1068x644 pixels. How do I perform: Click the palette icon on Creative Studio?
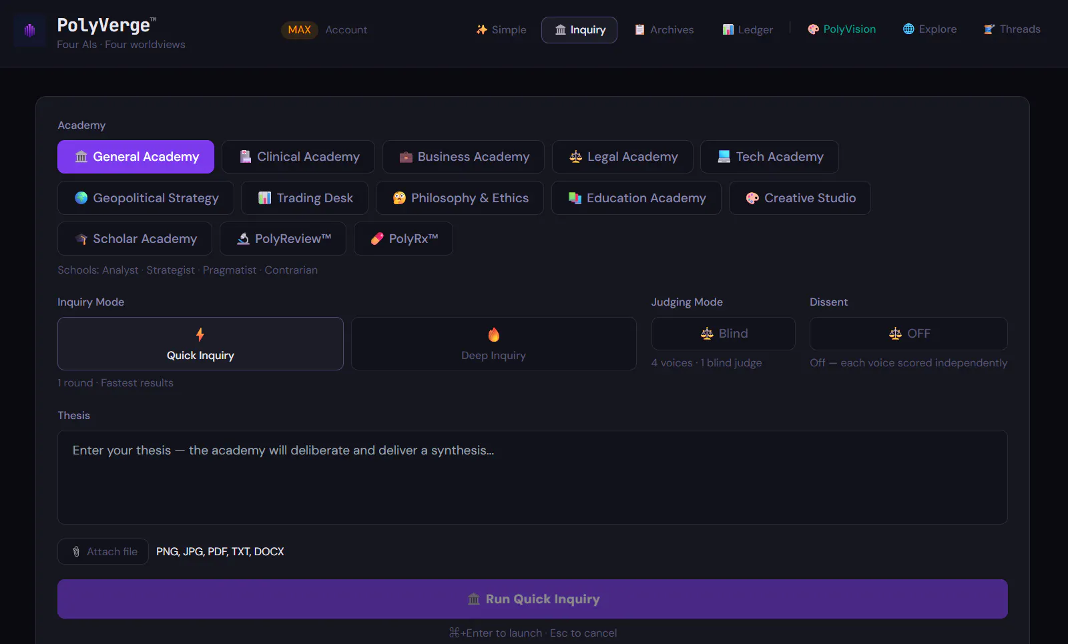click(752, 198)
